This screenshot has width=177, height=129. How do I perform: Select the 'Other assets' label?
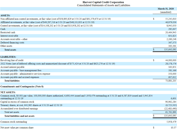[x=6, y=46]
